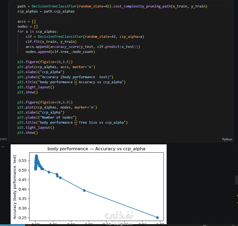Click the ylabel 'Accuracy (body porformance test)' code line

66,77
